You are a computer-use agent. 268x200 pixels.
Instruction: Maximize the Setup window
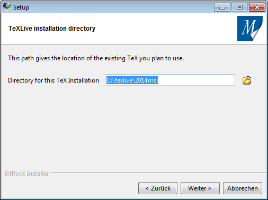pos(239,7)
